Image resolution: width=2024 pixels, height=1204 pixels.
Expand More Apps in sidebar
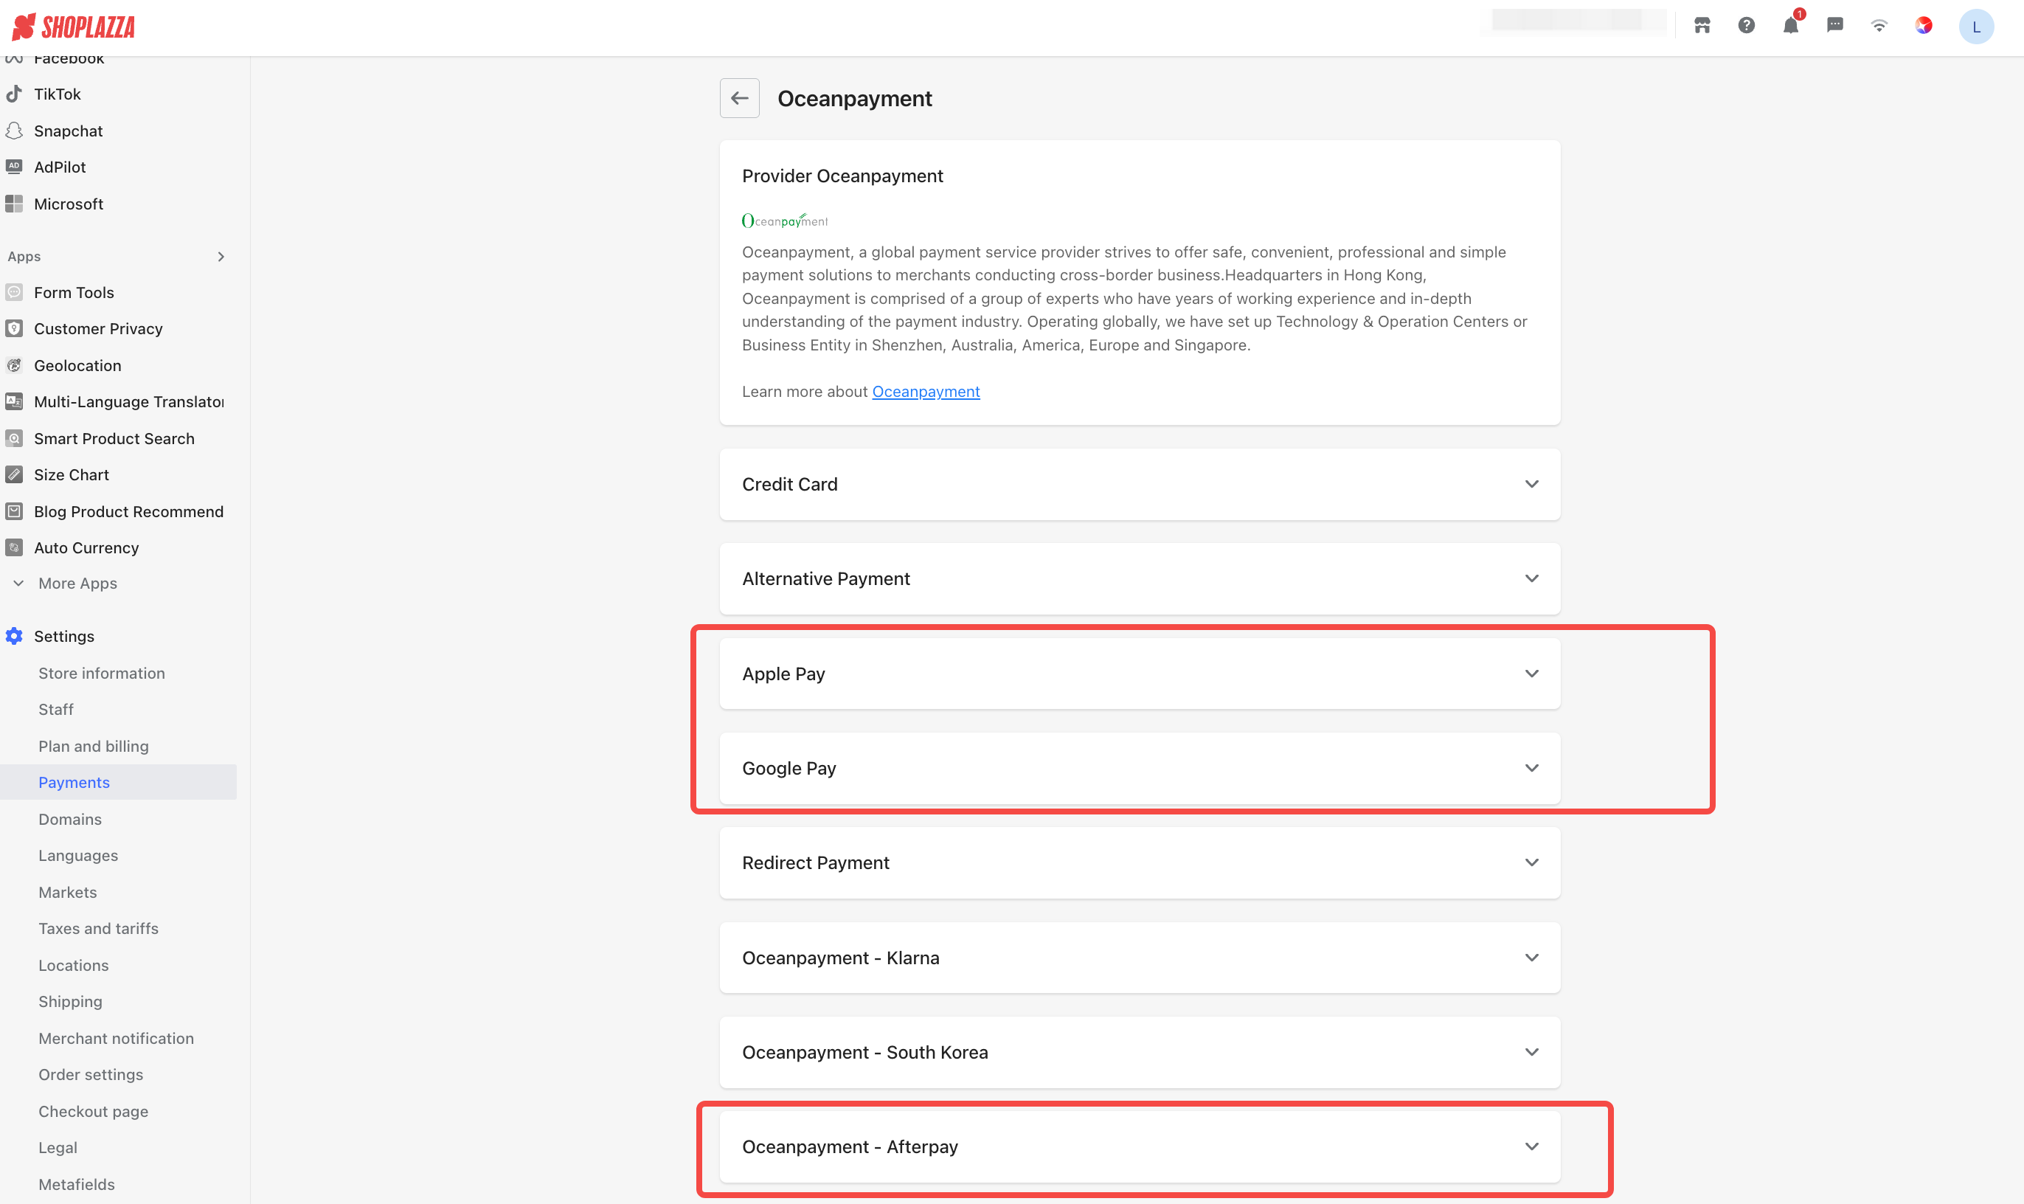pyautogui.click(x=66, y=584)
